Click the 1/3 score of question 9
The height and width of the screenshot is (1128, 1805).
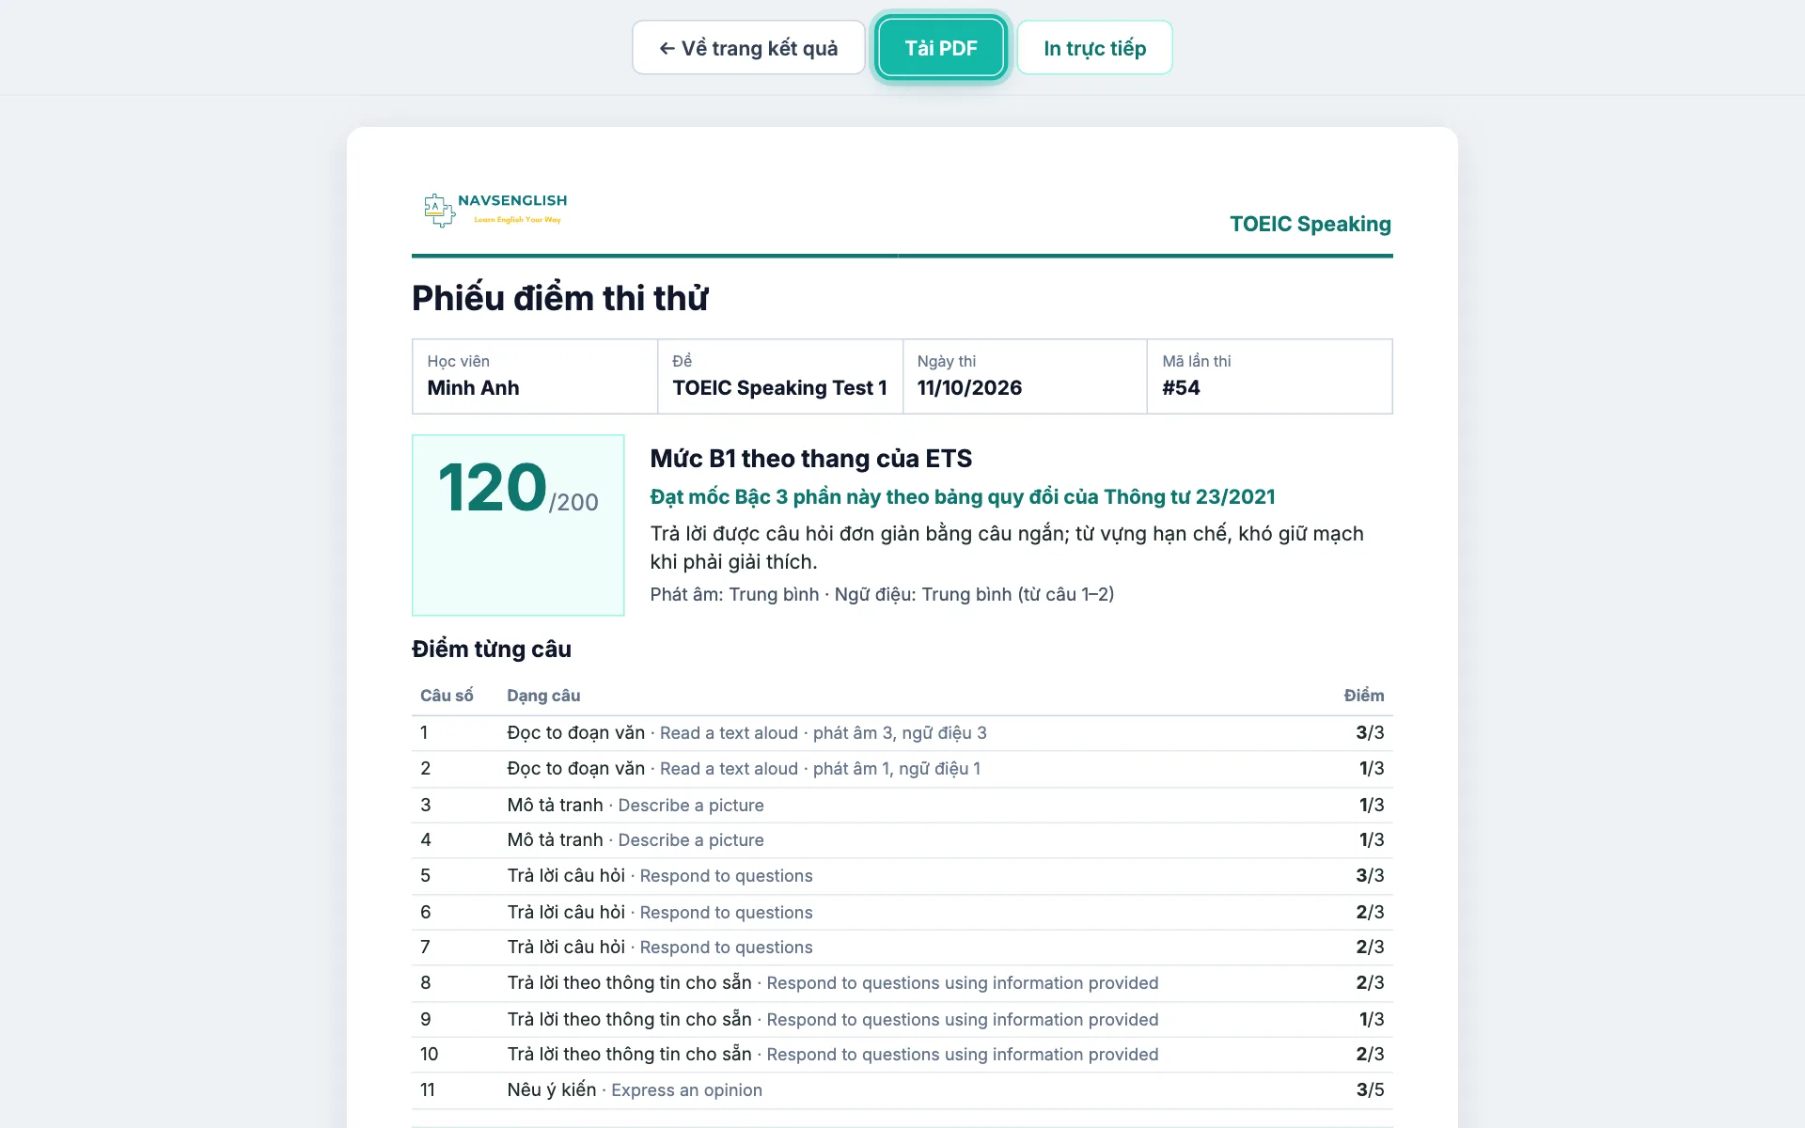pos(1372,1020)
